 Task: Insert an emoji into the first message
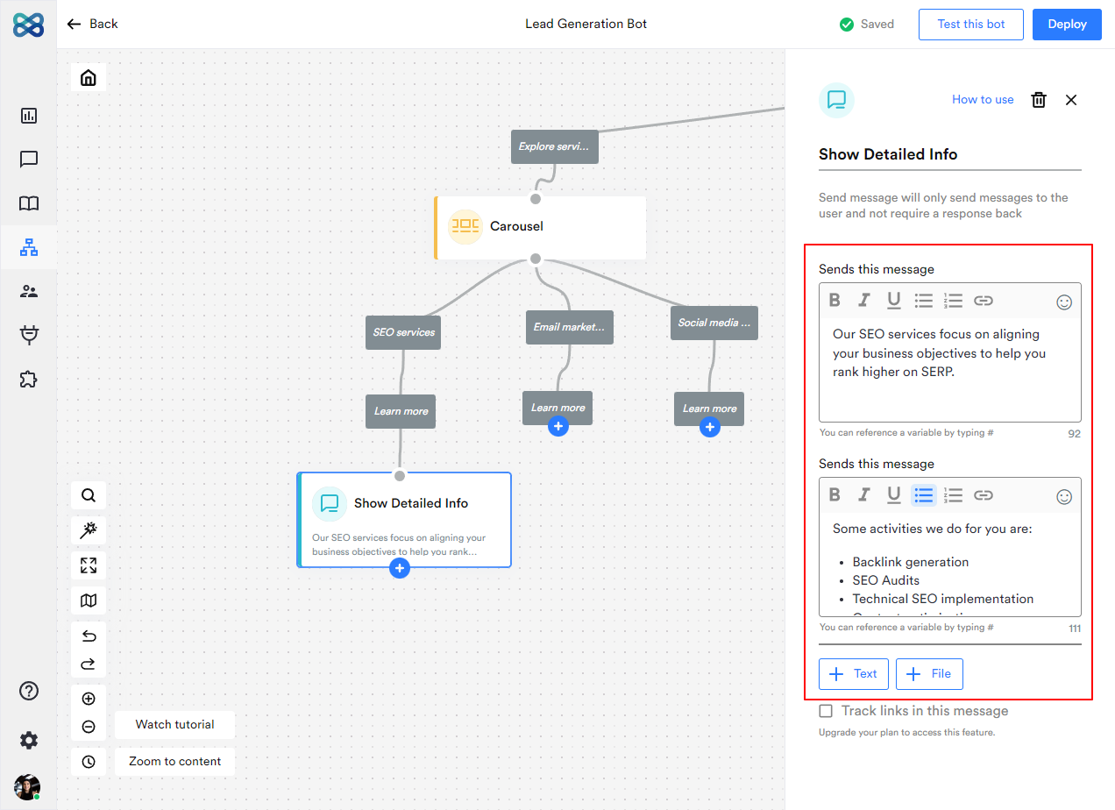point(1063,302)
